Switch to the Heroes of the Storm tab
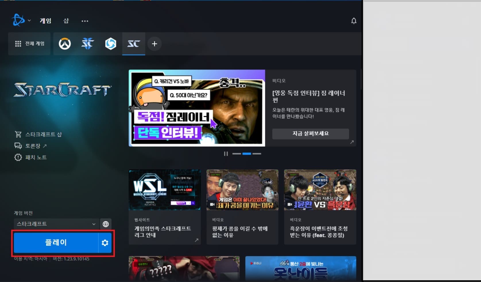The image size is (481, 282). [x=111, y=44]
